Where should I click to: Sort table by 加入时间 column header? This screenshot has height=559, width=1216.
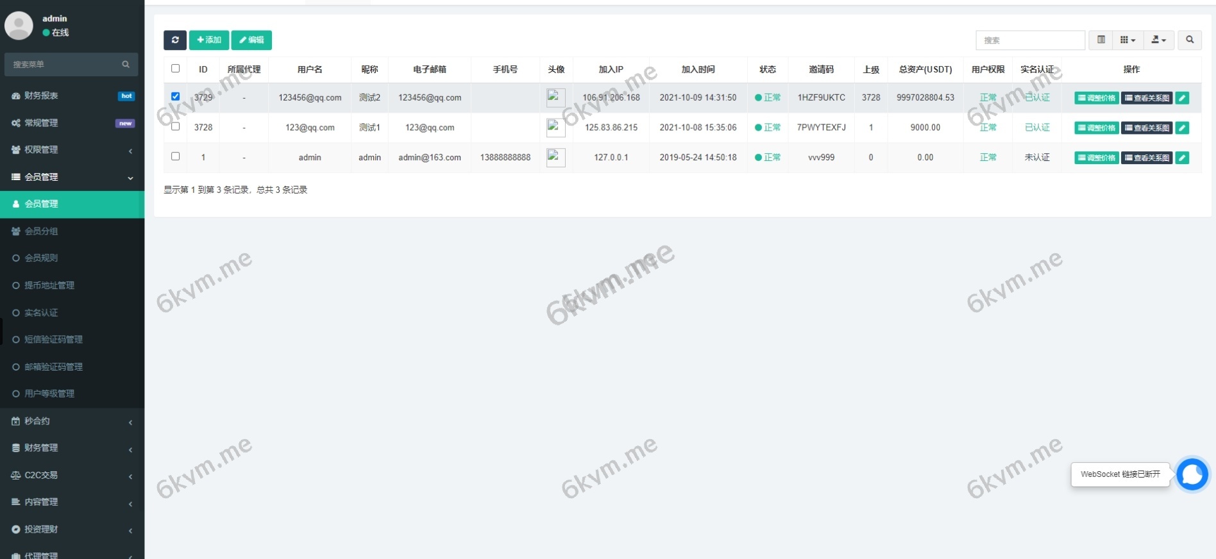(x=698, y=69)
